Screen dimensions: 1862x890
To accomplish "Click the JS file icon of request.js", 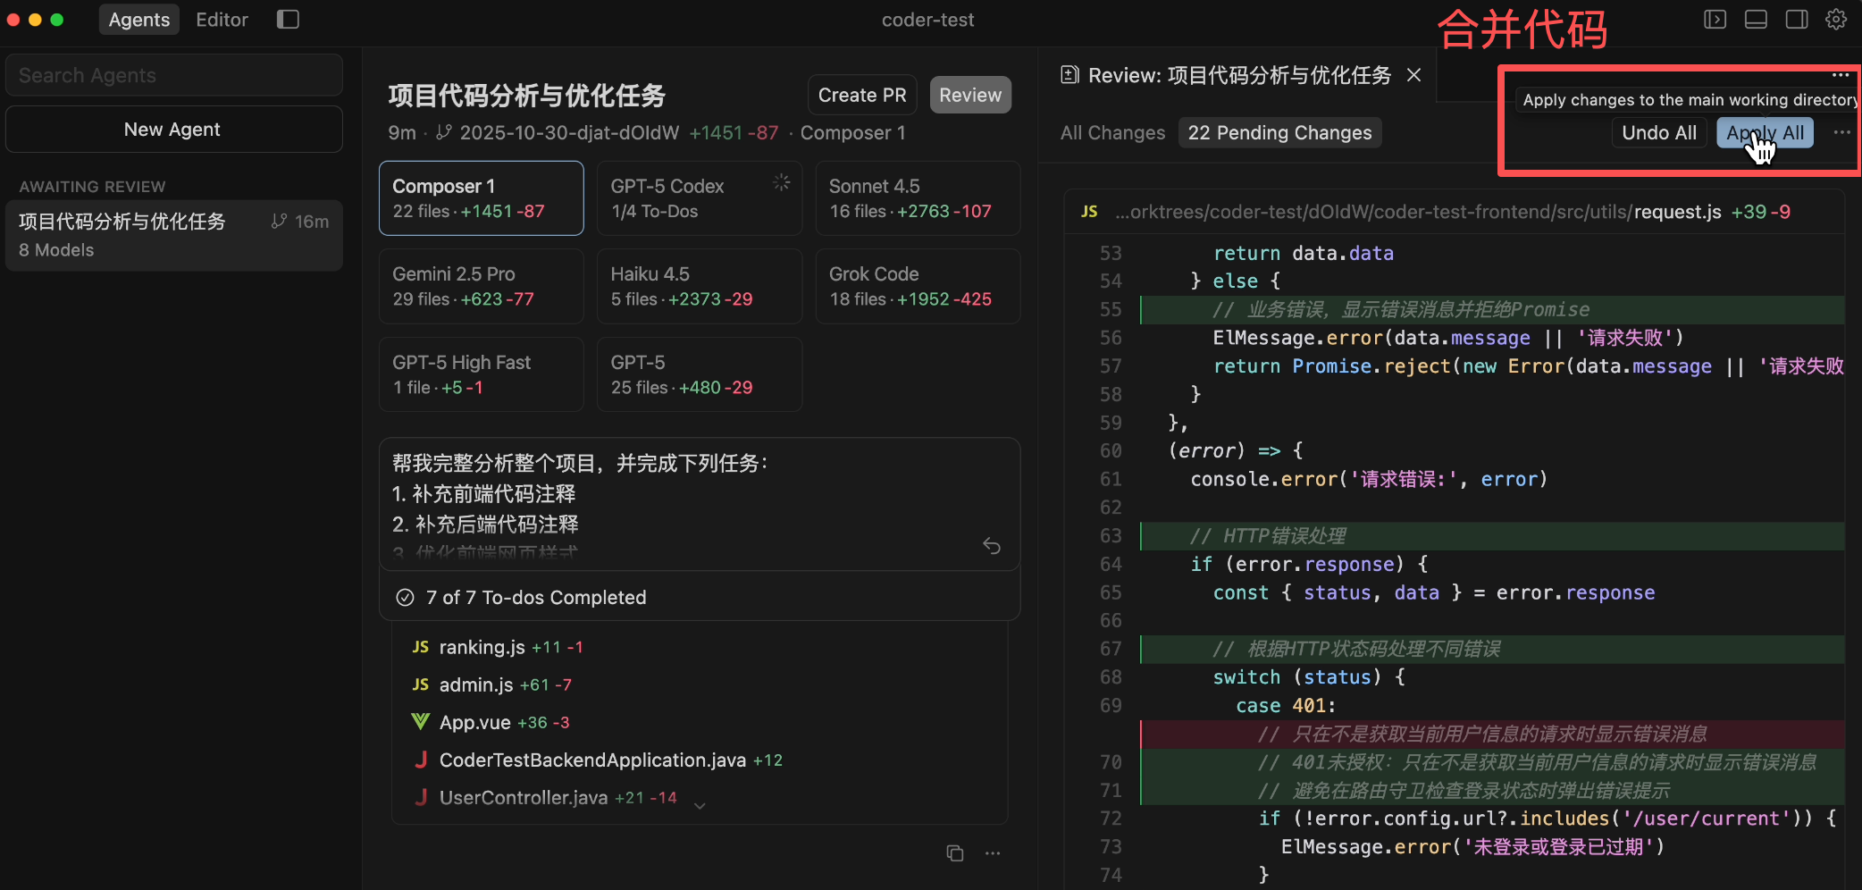I will (1089, 212).
